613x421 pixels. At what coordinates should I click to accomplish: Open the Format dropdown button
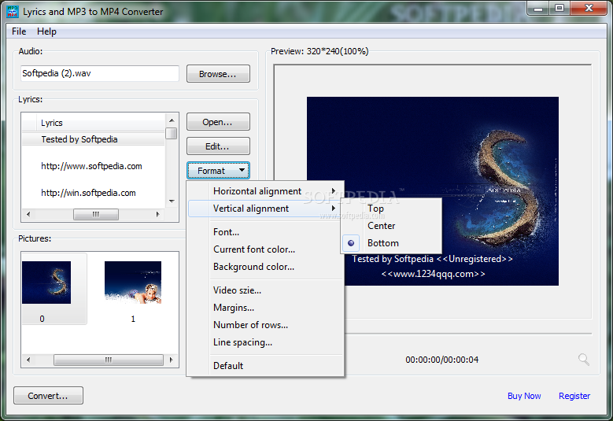(x=218, y=171)
